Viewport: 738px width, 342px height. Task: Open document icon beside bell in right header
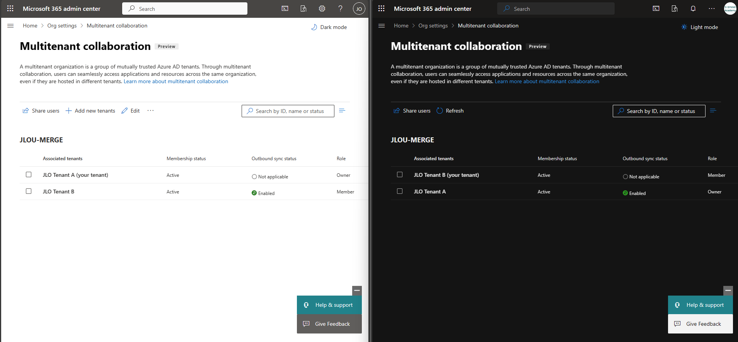[x=675, y=9]
